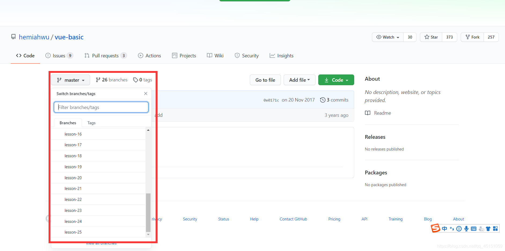Click the branch list scroll-down arrow
The height and width of the screenshot is (251, 505).
coord(148,234)
